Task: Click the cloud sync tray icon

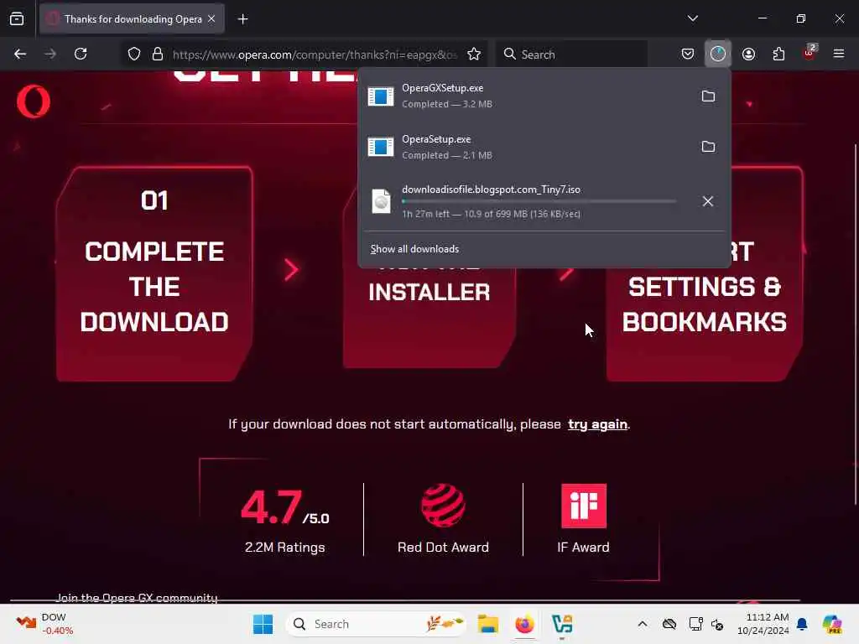Action: point(669,624)
